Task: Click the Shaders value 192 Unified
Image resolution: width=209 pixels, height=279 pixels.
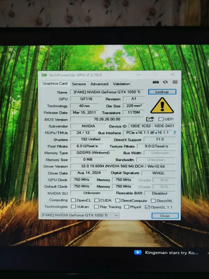Action: click(x=91, y=139)
